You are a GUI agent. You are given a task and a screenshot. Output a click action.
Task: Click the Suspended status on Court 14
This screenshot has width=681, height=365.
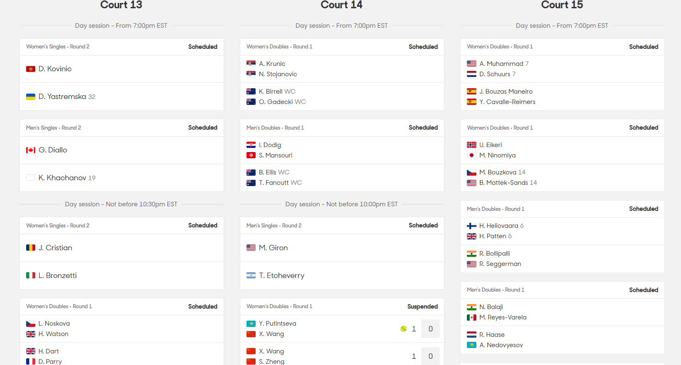coord(422,307)
